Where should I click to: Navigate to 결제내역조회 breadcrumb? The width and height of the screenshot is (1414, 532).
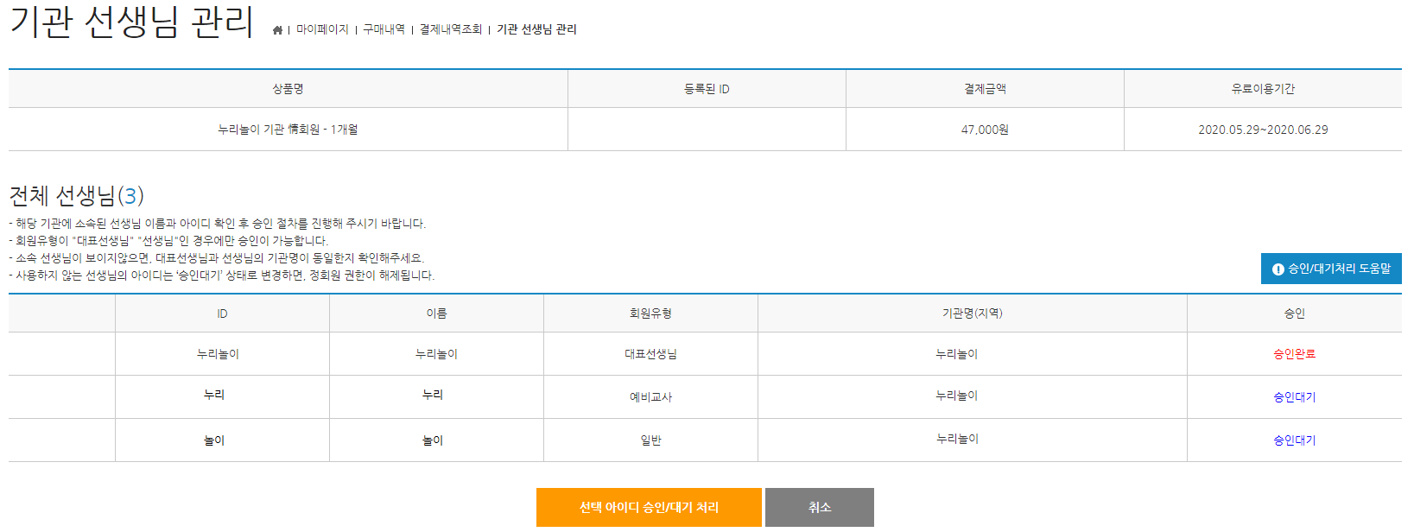tap(450, 29)
